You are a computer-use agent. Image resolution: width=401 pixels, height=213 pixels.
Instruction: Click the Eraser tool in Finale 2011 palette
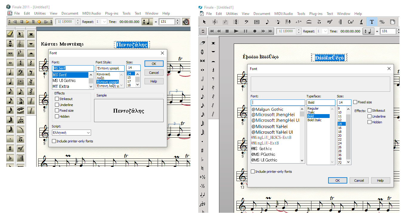pos(10,34)
